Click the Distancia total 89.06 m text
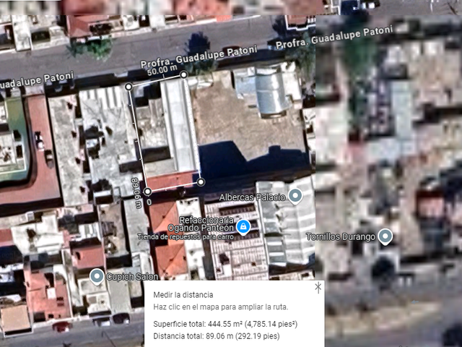The width and height of the screenshot is (462, 347). tap(217, 336)
